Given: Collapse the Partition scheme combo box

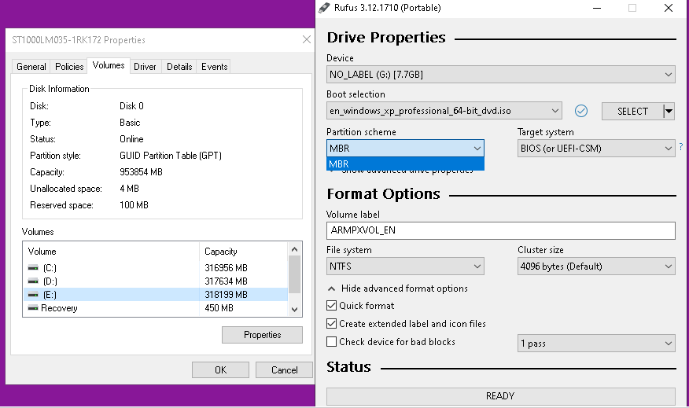Looking at the screenshot, I should click(405, 148).
